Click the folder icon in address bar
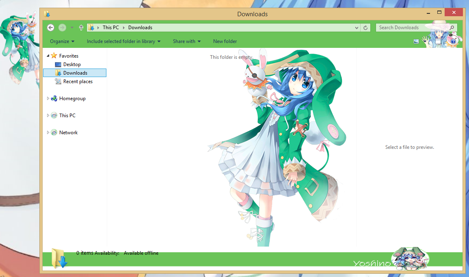469x277 pixels. coord(91,28)
